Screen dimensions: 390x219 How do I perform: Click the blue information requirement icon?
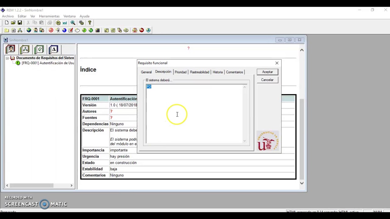64,30
